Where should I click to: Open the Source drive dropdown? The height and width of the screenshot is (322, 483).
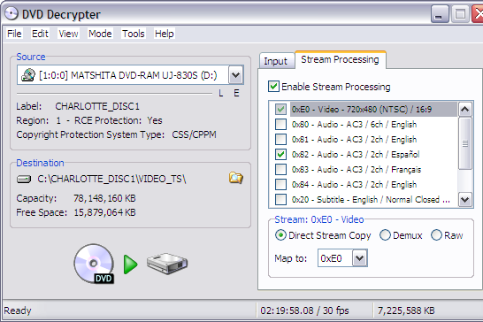[236, 75]
